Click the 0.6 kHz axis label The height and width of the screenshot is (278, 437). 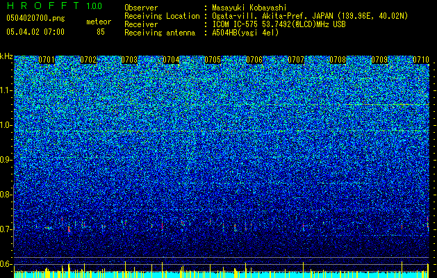[x=6, y=264]
